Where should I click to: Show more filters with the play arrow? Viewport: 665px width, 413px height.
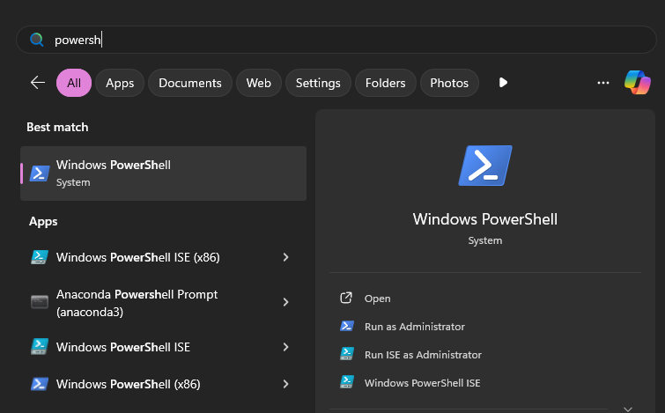[503, 82]
